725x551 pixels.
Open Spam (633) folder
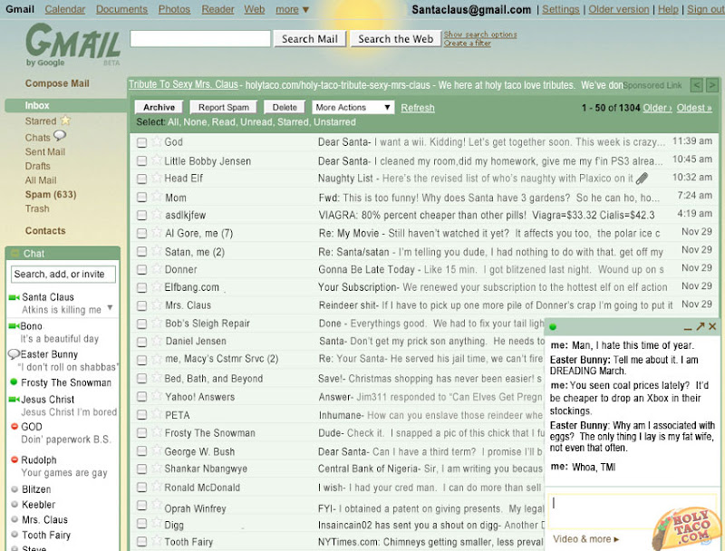click(51, 195)
